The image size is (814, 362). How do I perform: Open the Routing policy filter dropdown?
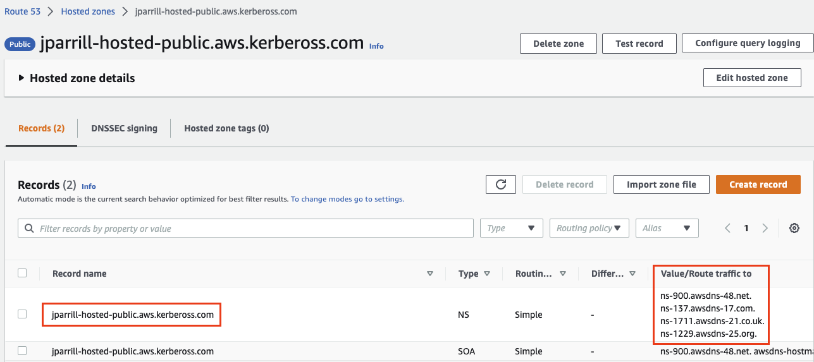pyautogui.click(x=588, y=228)
